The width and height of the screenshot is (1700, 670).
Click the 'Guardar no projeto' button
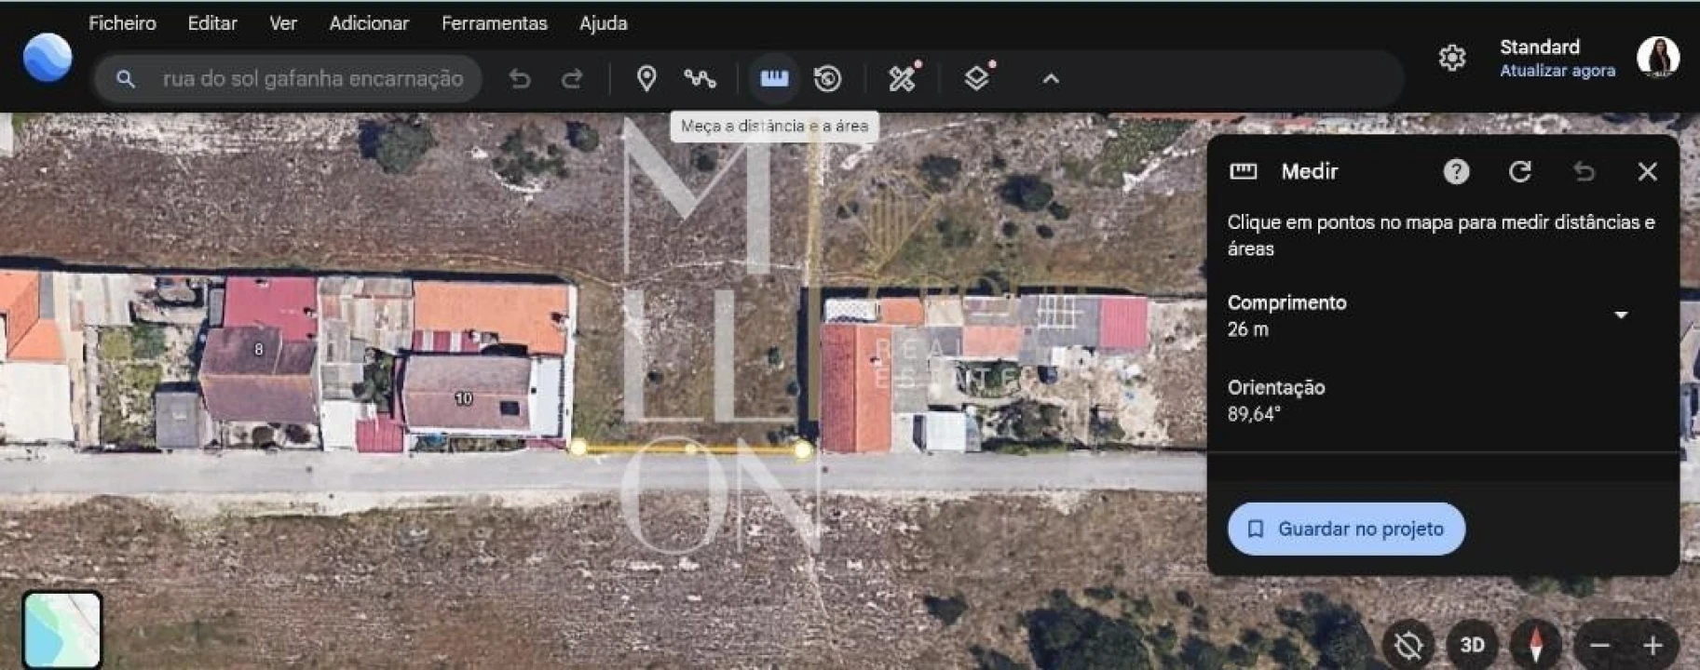click(1346, 529)
